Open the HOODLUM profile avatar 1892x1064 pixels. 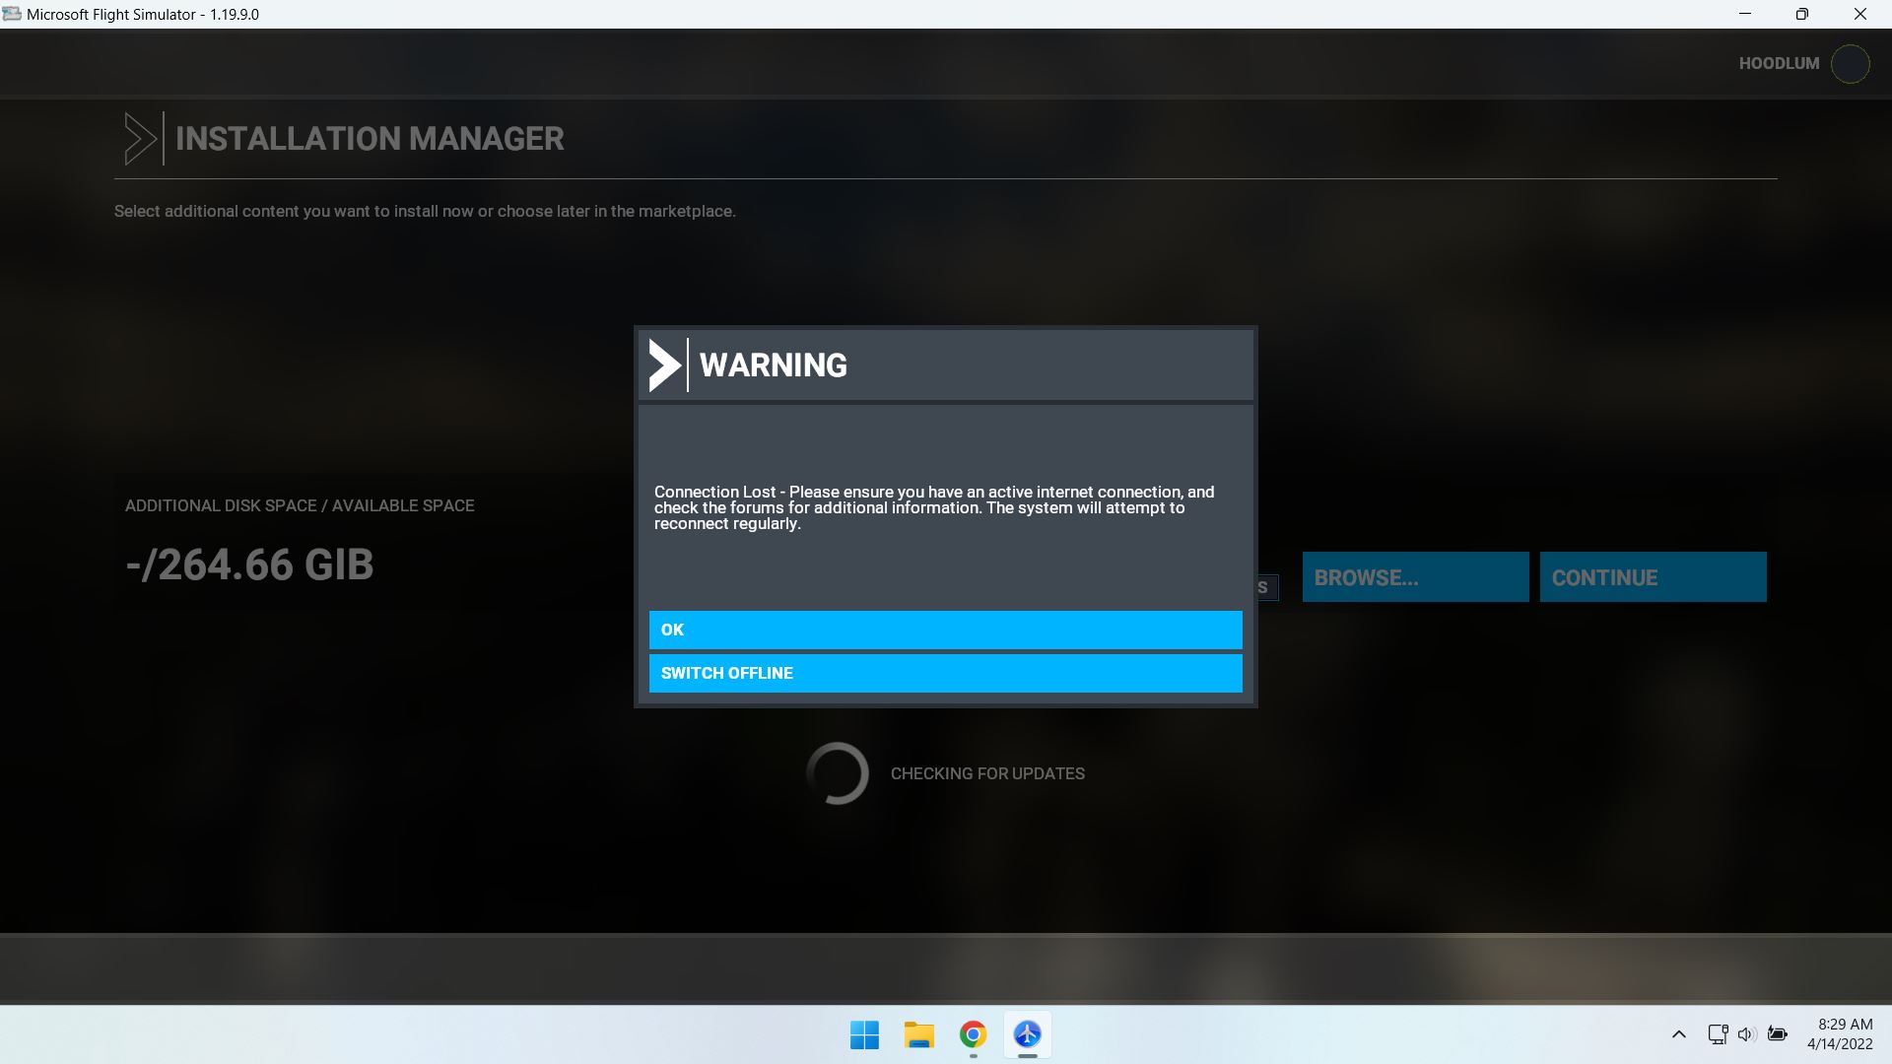(1852, 63)
